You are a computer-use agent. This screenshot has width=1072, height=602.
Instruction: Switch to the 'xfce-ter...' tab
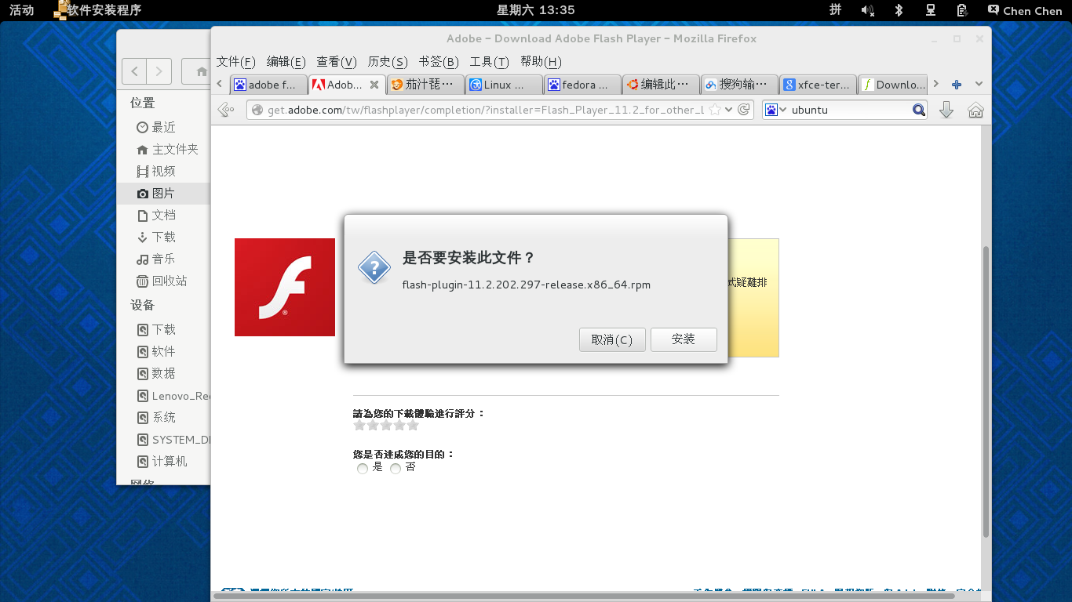[817, 85]
